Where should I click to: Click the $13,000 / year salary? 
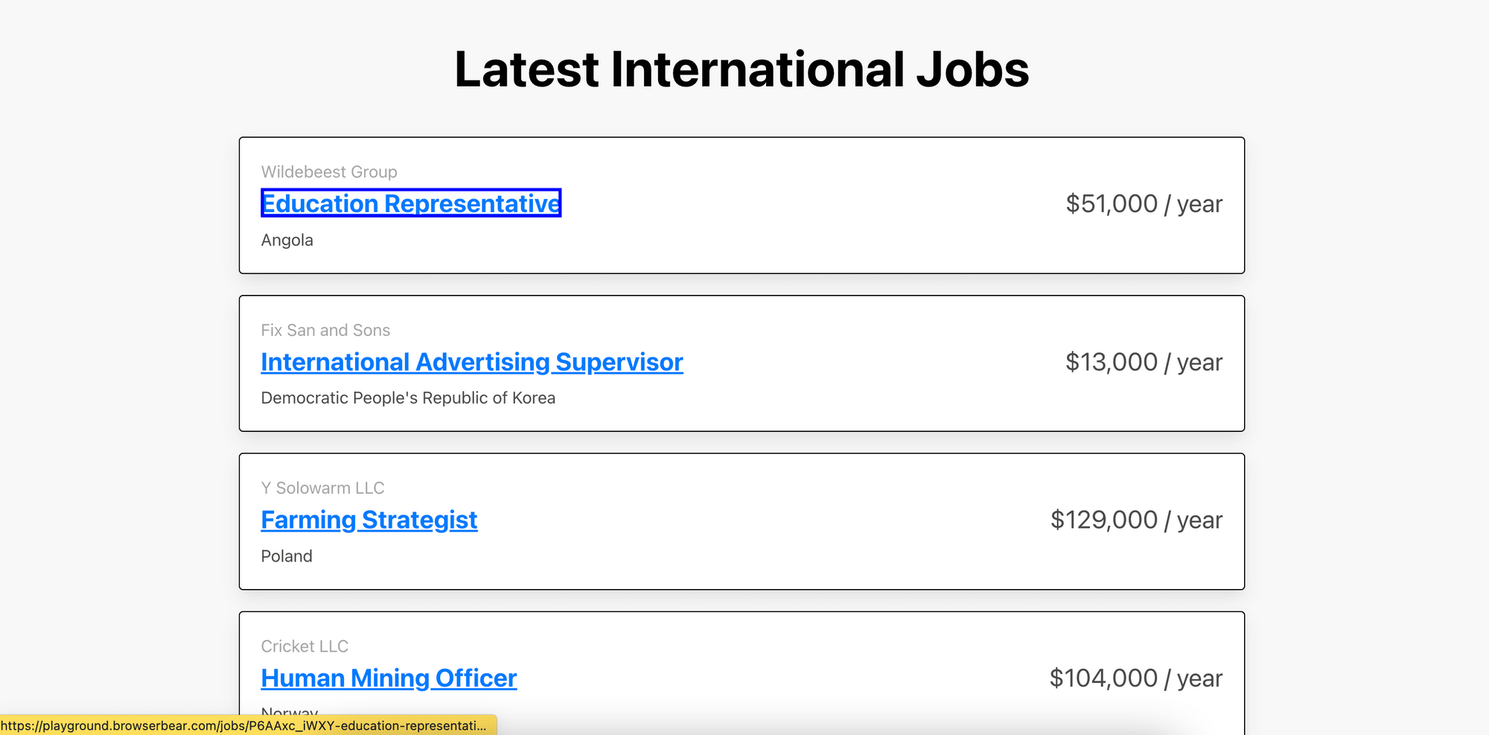[1144, 362]
